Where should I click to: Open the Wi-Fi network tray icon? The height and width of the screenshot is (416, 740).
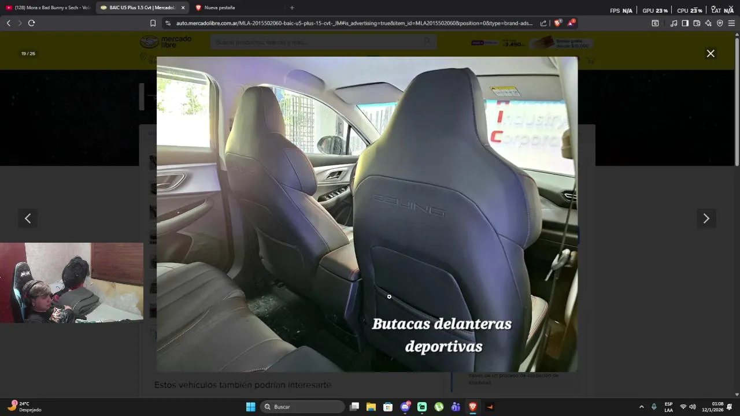click(x=683, y=407)
